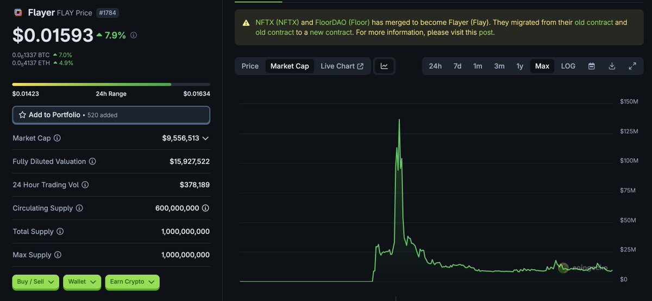This screenshot has height=301, width=652.
Task: Toggle the LOG scale option
Action: pyautogui.click(x=568, y=66)
